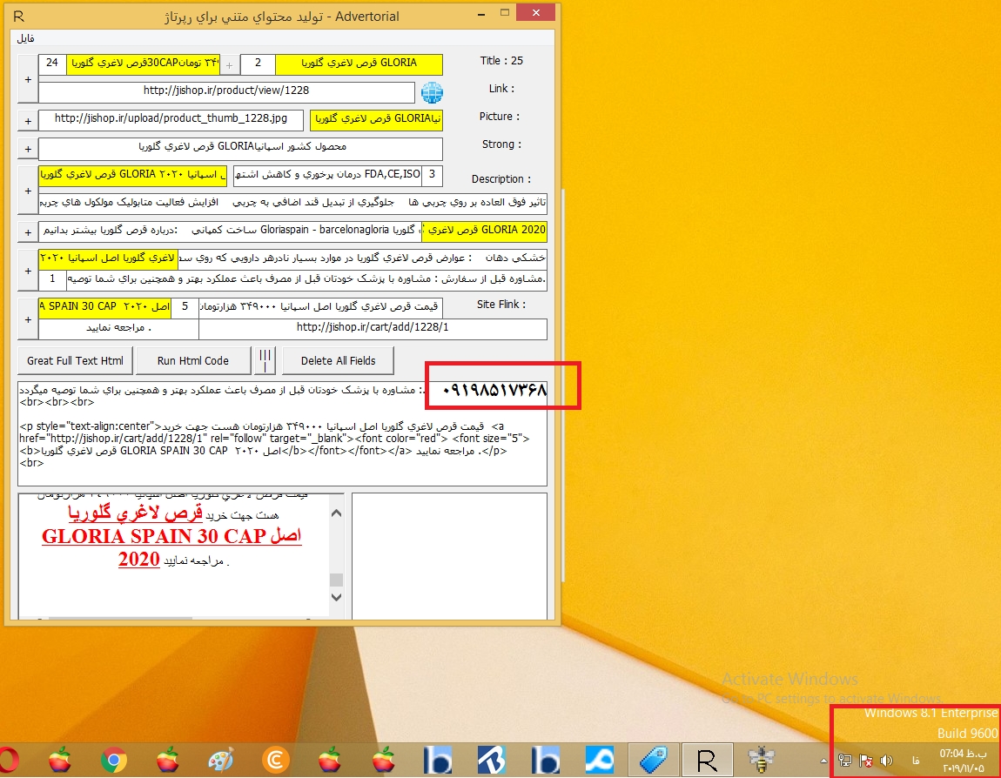Viewport: 1001px width, 778px height.
Task: Open the link with the globe icon
Action: [x=432, y=92]
